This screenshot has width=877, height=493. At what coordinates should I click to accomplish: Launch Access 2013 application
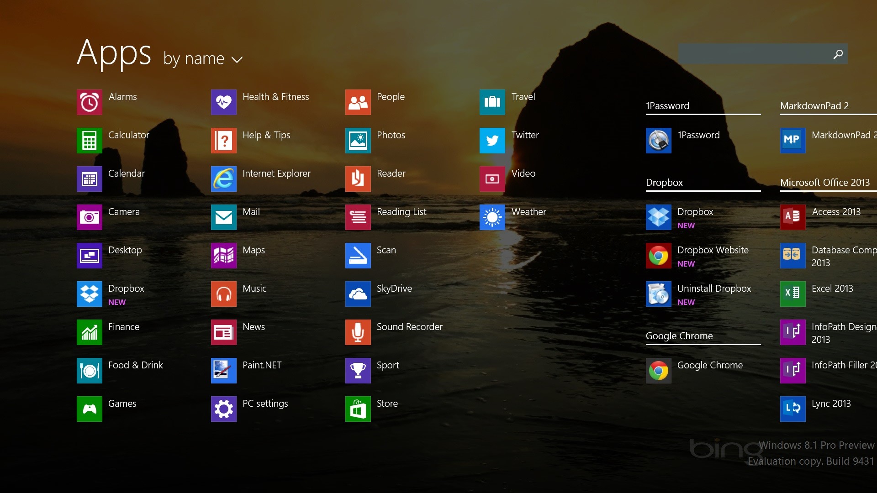792,216
